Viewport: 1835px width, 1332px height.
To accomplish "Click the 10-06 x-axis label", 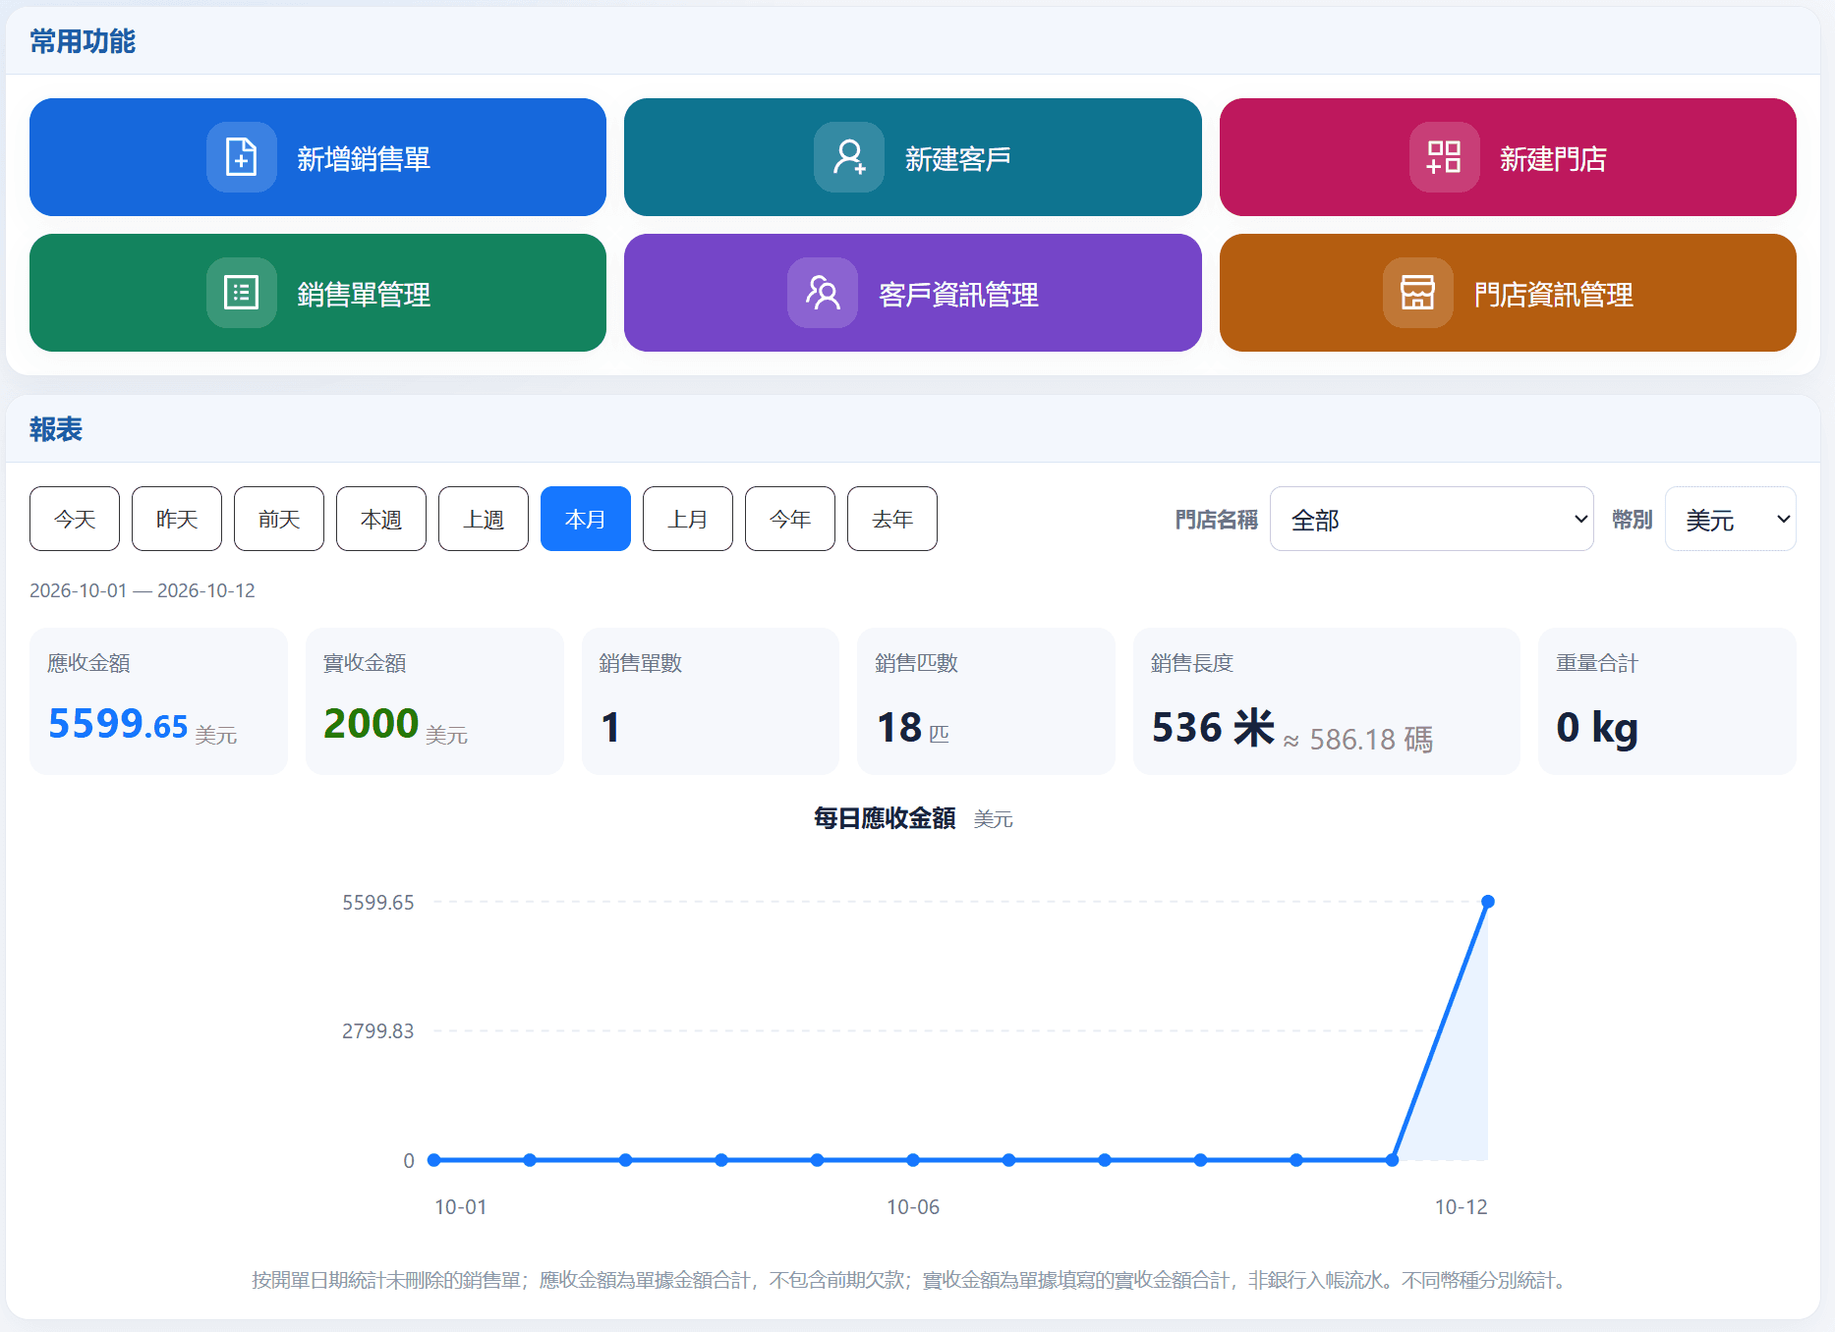I will tap(913, 1207).
